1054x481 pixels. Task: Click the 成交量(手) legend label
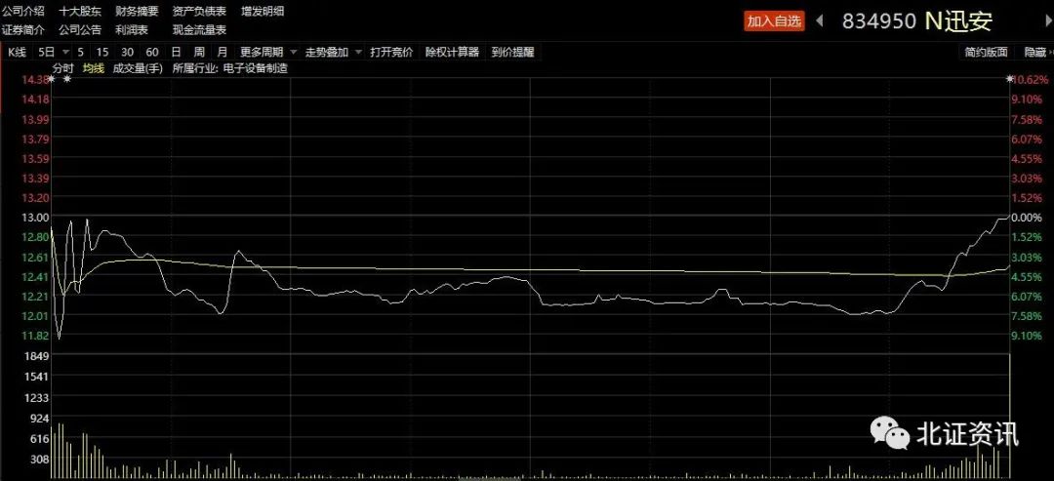pyautogui.click(x=138, y=68)
